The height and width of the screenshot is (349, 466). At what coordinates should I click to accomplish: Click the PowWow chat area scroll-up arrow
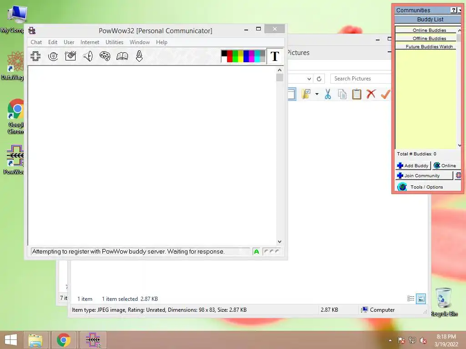pyautogui.click(x=279, y=70)
